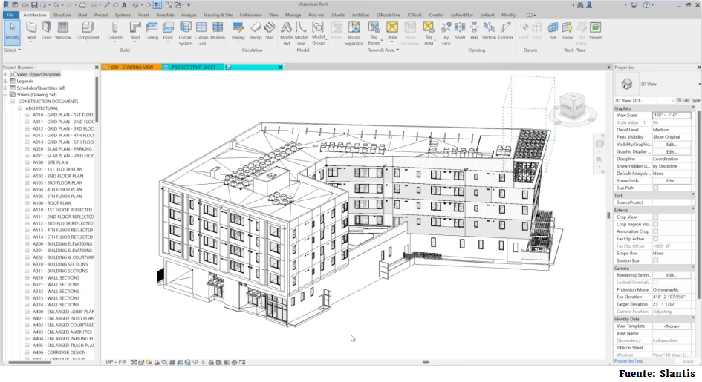
Task: Select the Shaft opening tool
Action: (461, 31)
